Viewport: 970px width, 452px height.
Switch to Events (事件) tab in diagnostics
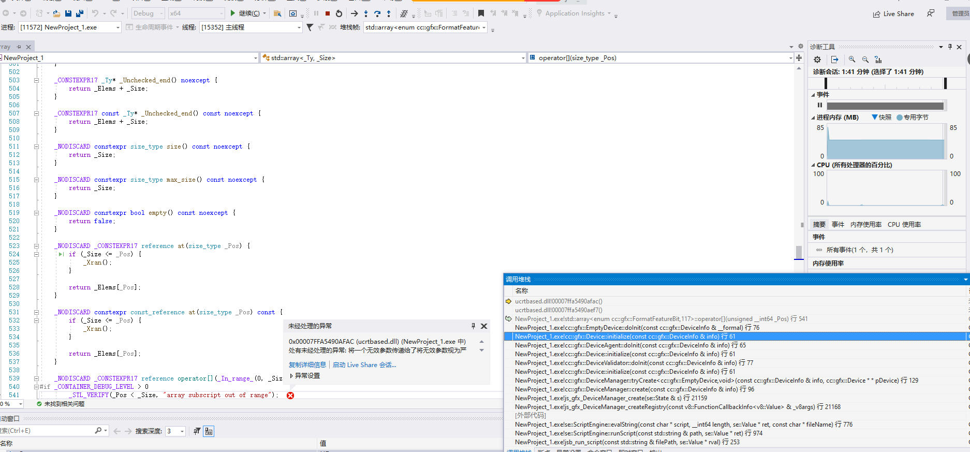(x=838, y=225)
